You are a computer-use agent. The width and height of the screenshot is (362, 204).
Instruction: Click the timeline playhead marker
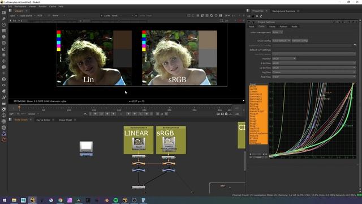pyautogui.click(x=19, y=107)
